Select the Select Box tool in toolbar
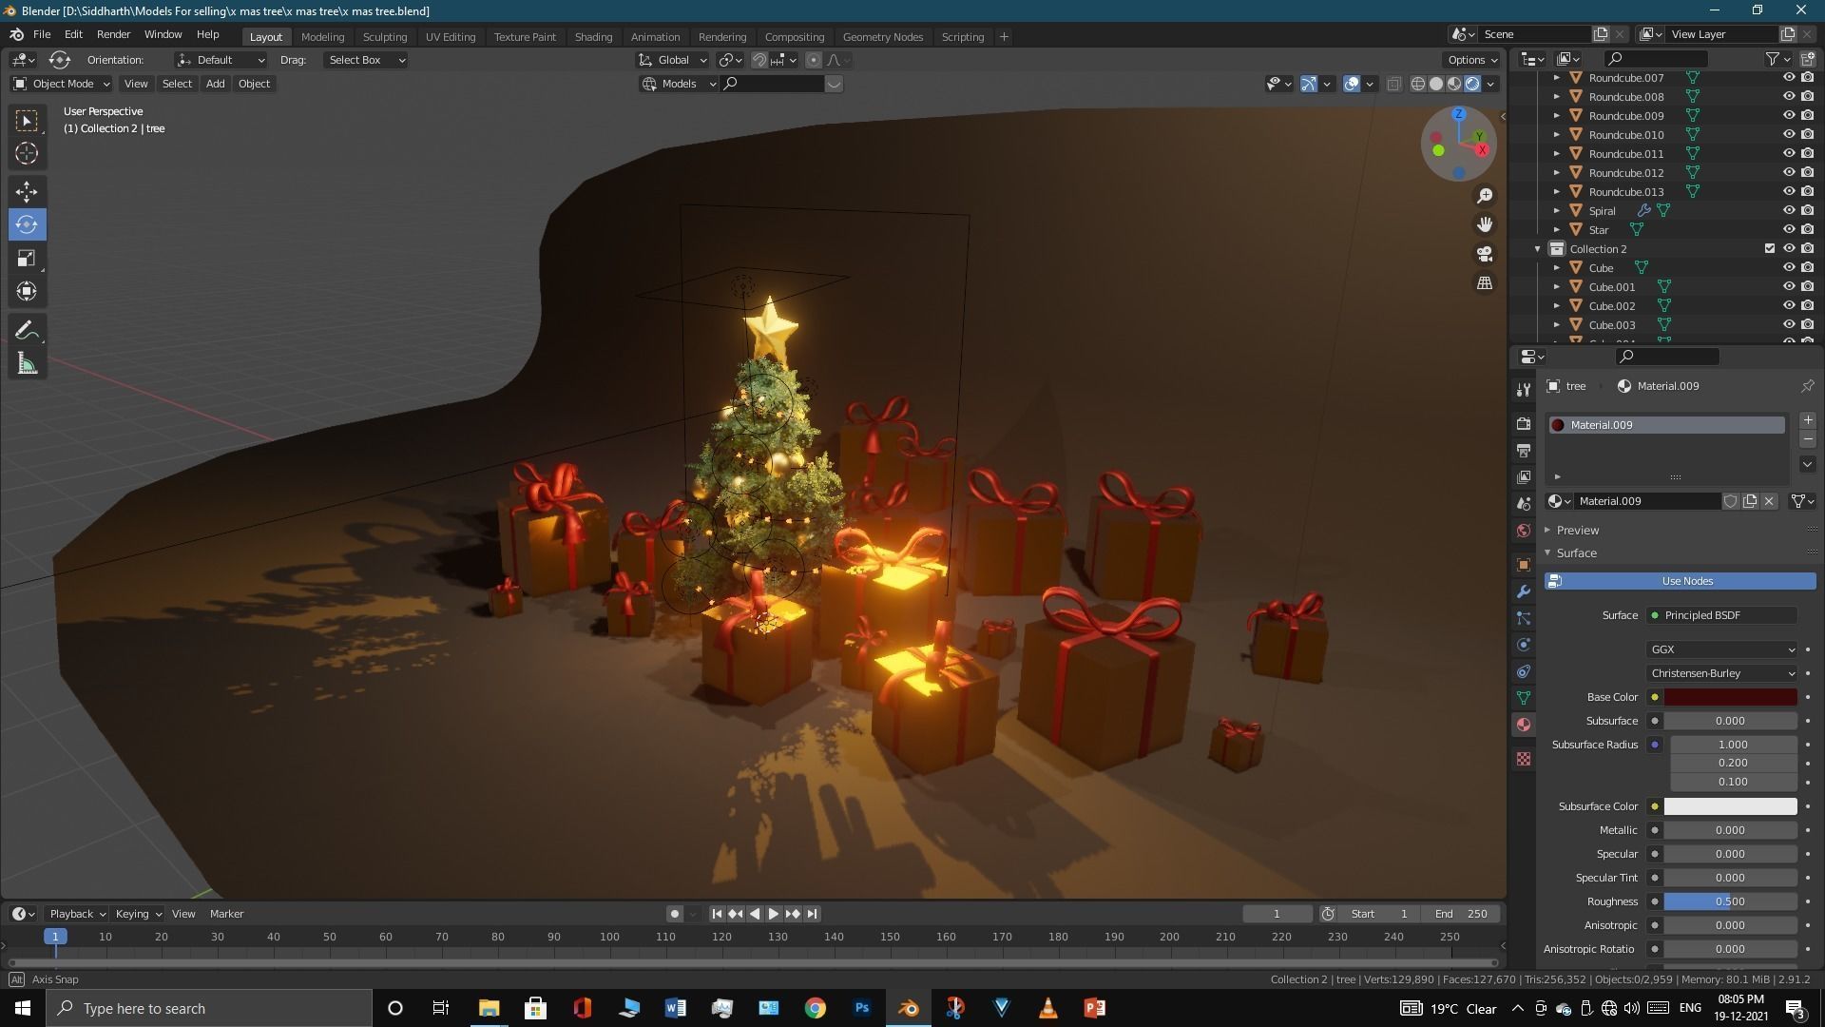 (x=27, y=121)
